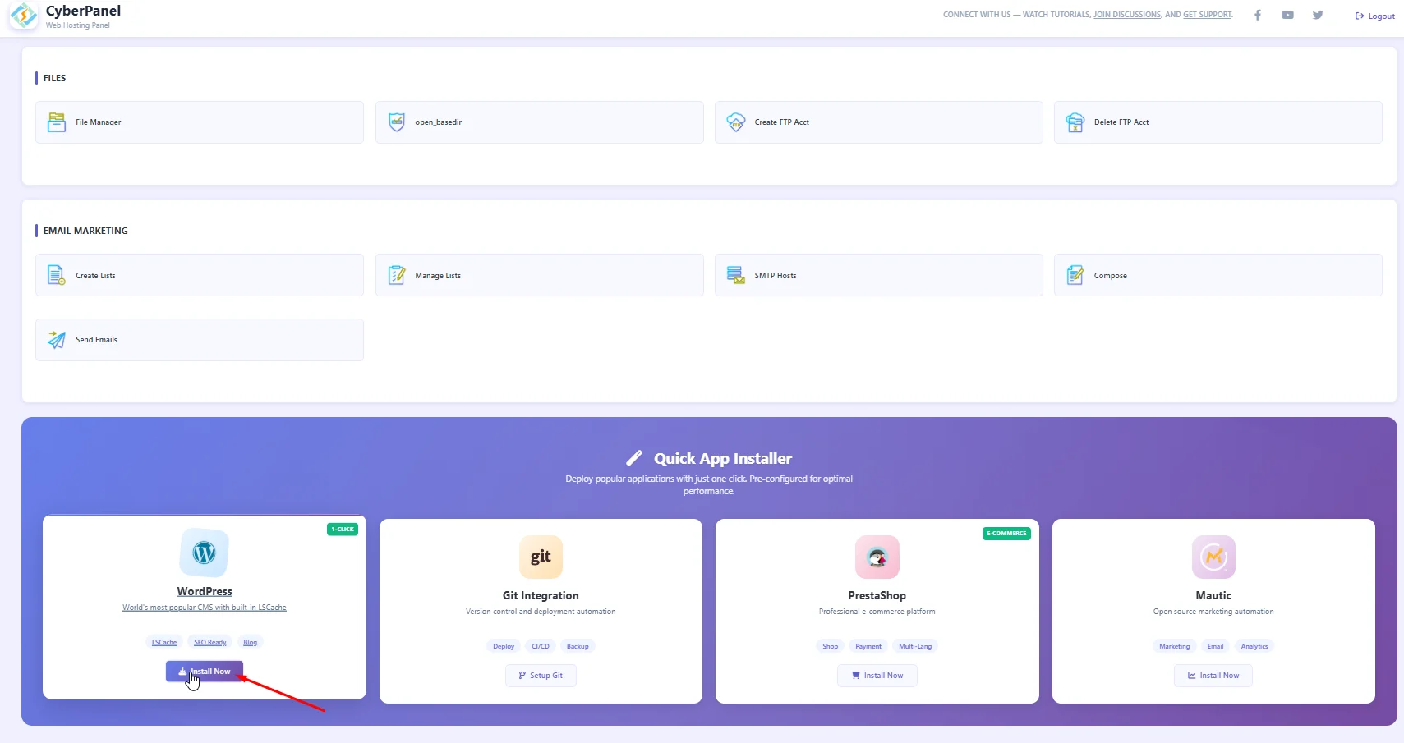Click the PrestaShop title text
The width and height of the screenshot is (1404, 743).
(x=877, y=595)
